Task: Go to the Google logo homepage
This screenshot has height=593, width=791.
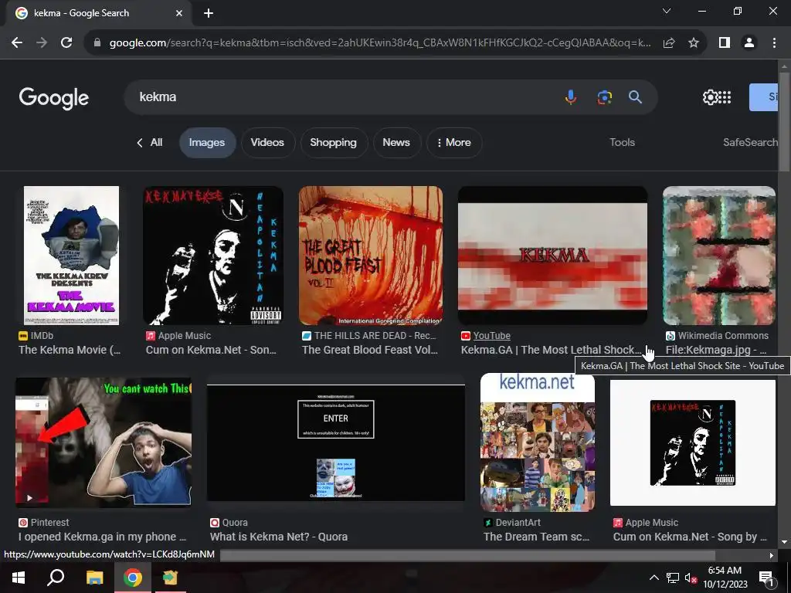Action: coord(54,98)
